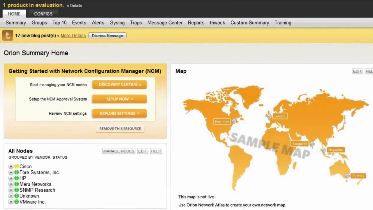This screenshot has width=373, height=210.
Task: Open the Groups menu item
Action: click(x=39, y=22)
